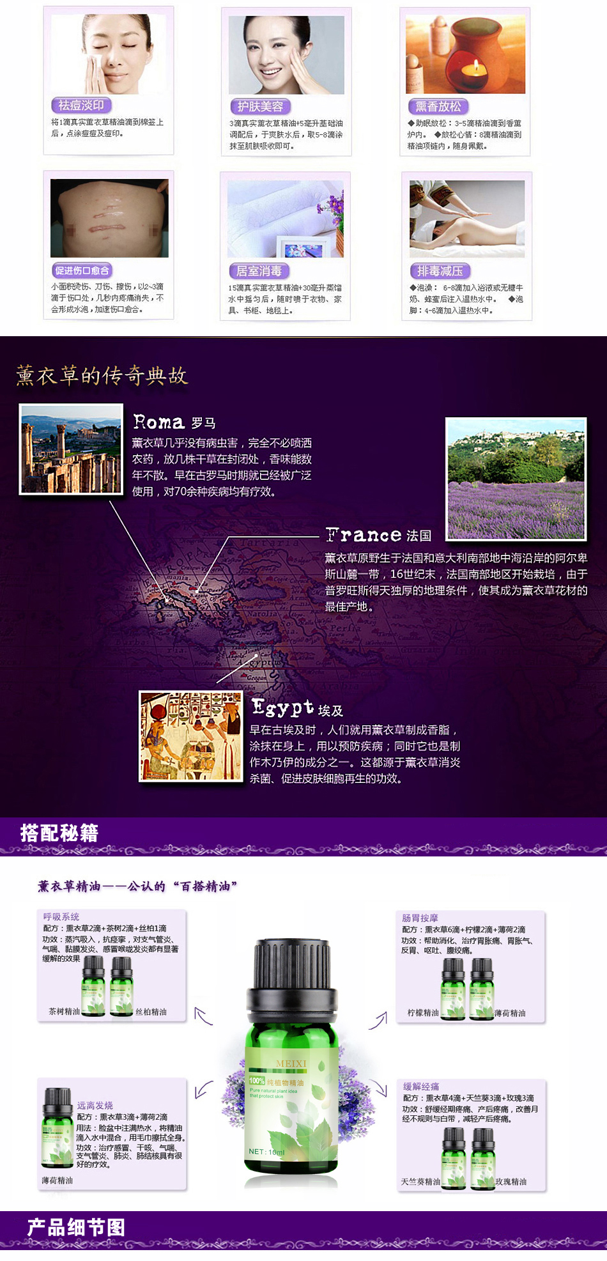Select the 玫瑰精油 bottle image
The height and width of the screenshot is (1261, 607).
(x=483, y=1158)
